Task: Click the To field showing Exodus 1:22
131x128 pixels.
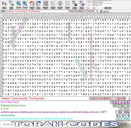Action: [x=102, y=5]
